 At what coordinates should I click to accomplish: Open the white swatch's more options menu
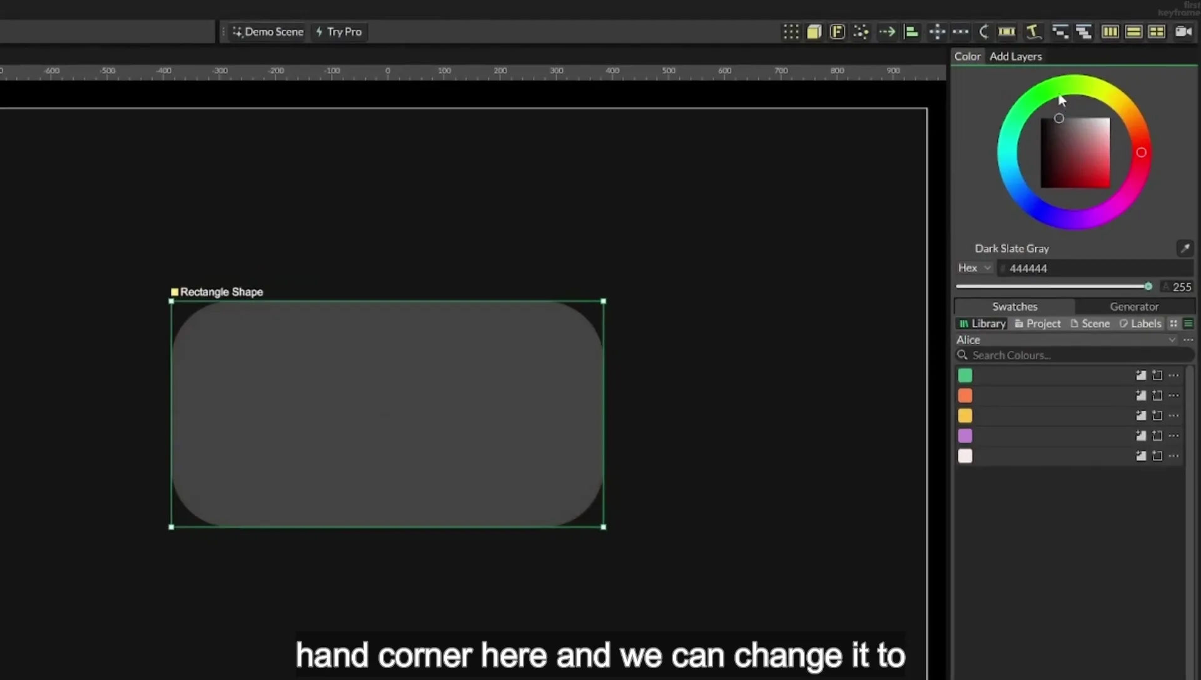coord(1173,456)
